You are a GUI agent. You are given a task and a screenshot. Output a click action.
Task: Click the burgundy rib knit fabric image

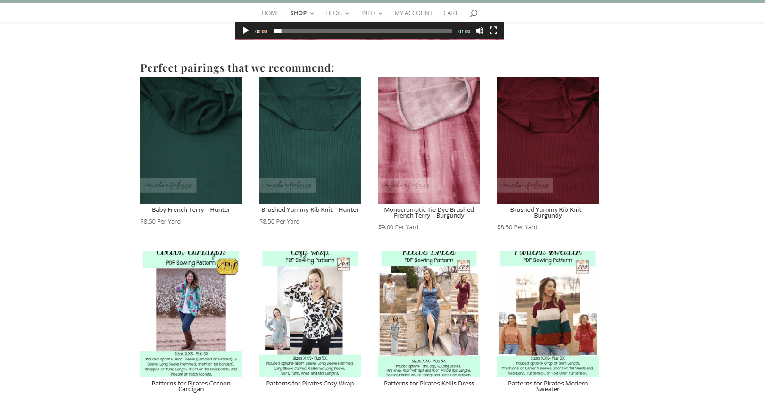click(x=548, y=140)
